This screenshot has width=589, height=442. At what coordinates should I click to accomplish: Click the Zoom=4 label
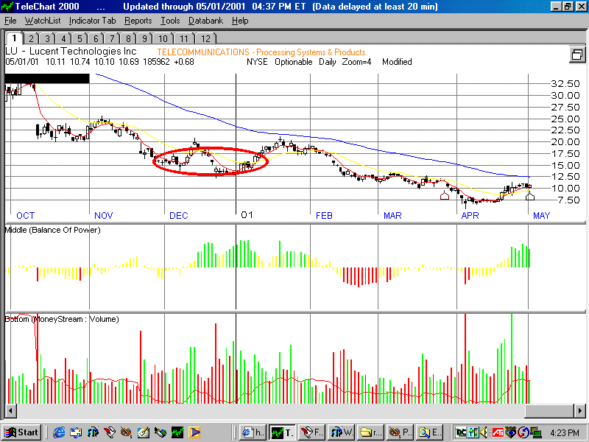[x=356, y=62]
